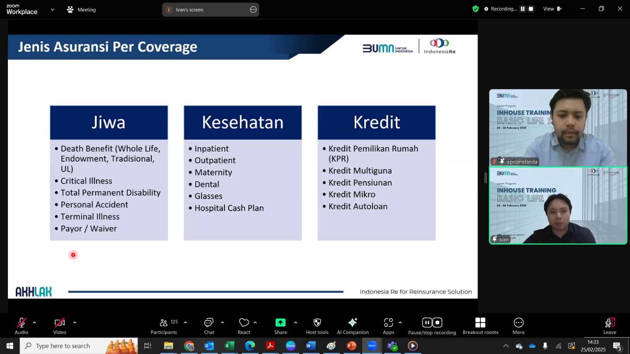
Task: Open React emoji reactions
Action: 244,323
